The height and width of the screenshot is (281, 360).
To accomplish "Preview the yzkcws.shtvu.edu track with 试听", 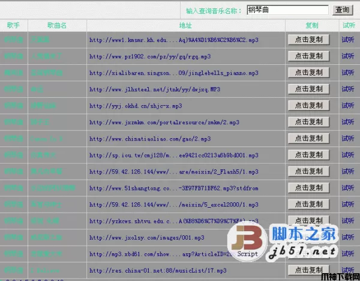I will [x=348, y=221].
